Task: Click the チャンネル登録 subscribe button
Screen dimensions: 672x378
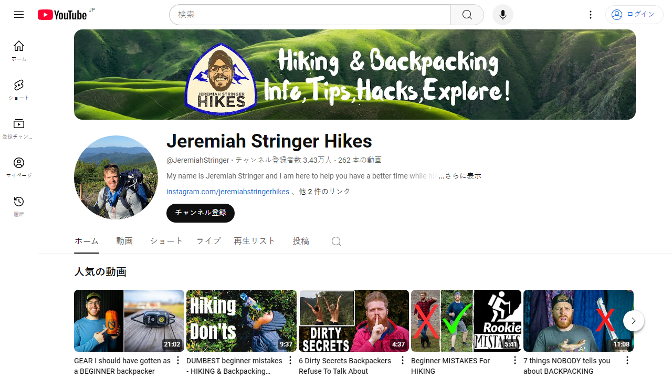Action: (x=201, y=213)
